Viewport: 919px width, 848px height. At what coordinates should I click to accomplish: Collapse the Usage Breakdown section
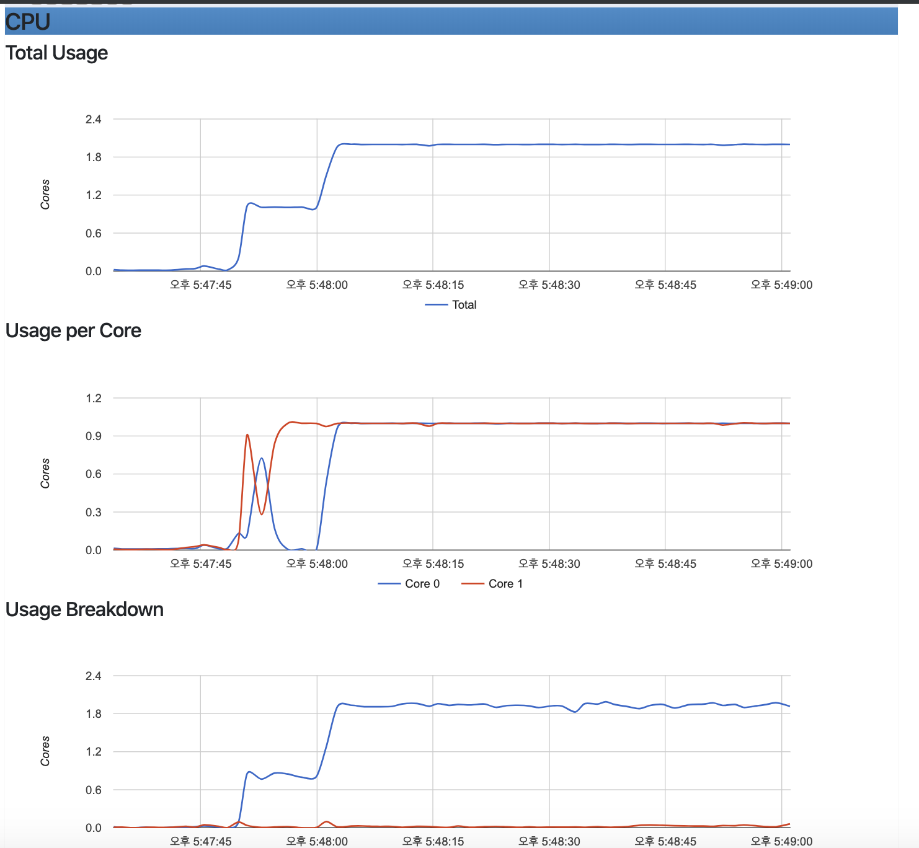point(84,609)
